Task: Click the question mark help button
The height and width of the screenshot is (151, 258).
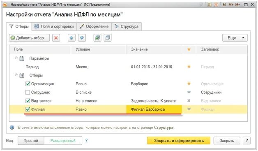Action: coord(246,141)
